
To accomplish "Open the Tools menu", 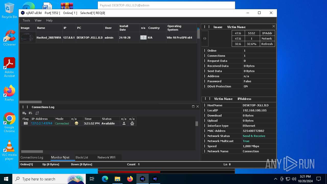I will tap(26, 20).
